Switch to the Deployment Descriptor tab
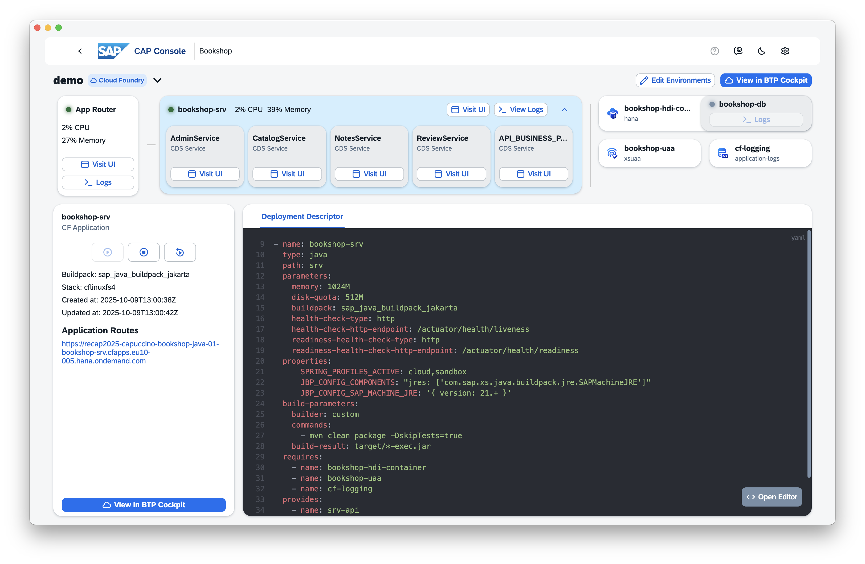The width and height of the screenshot is (865, 564). (302, 217)
